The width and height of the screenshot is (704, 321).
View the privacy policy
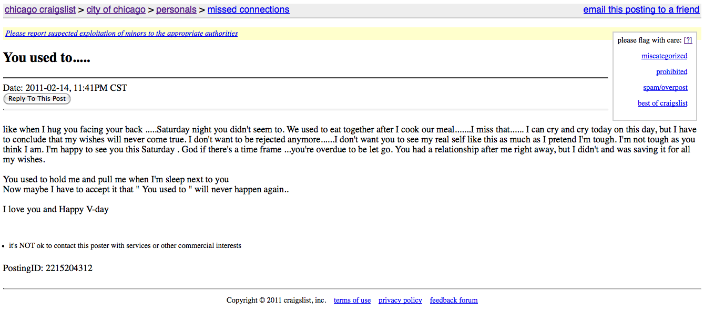(x=400, y=300)
